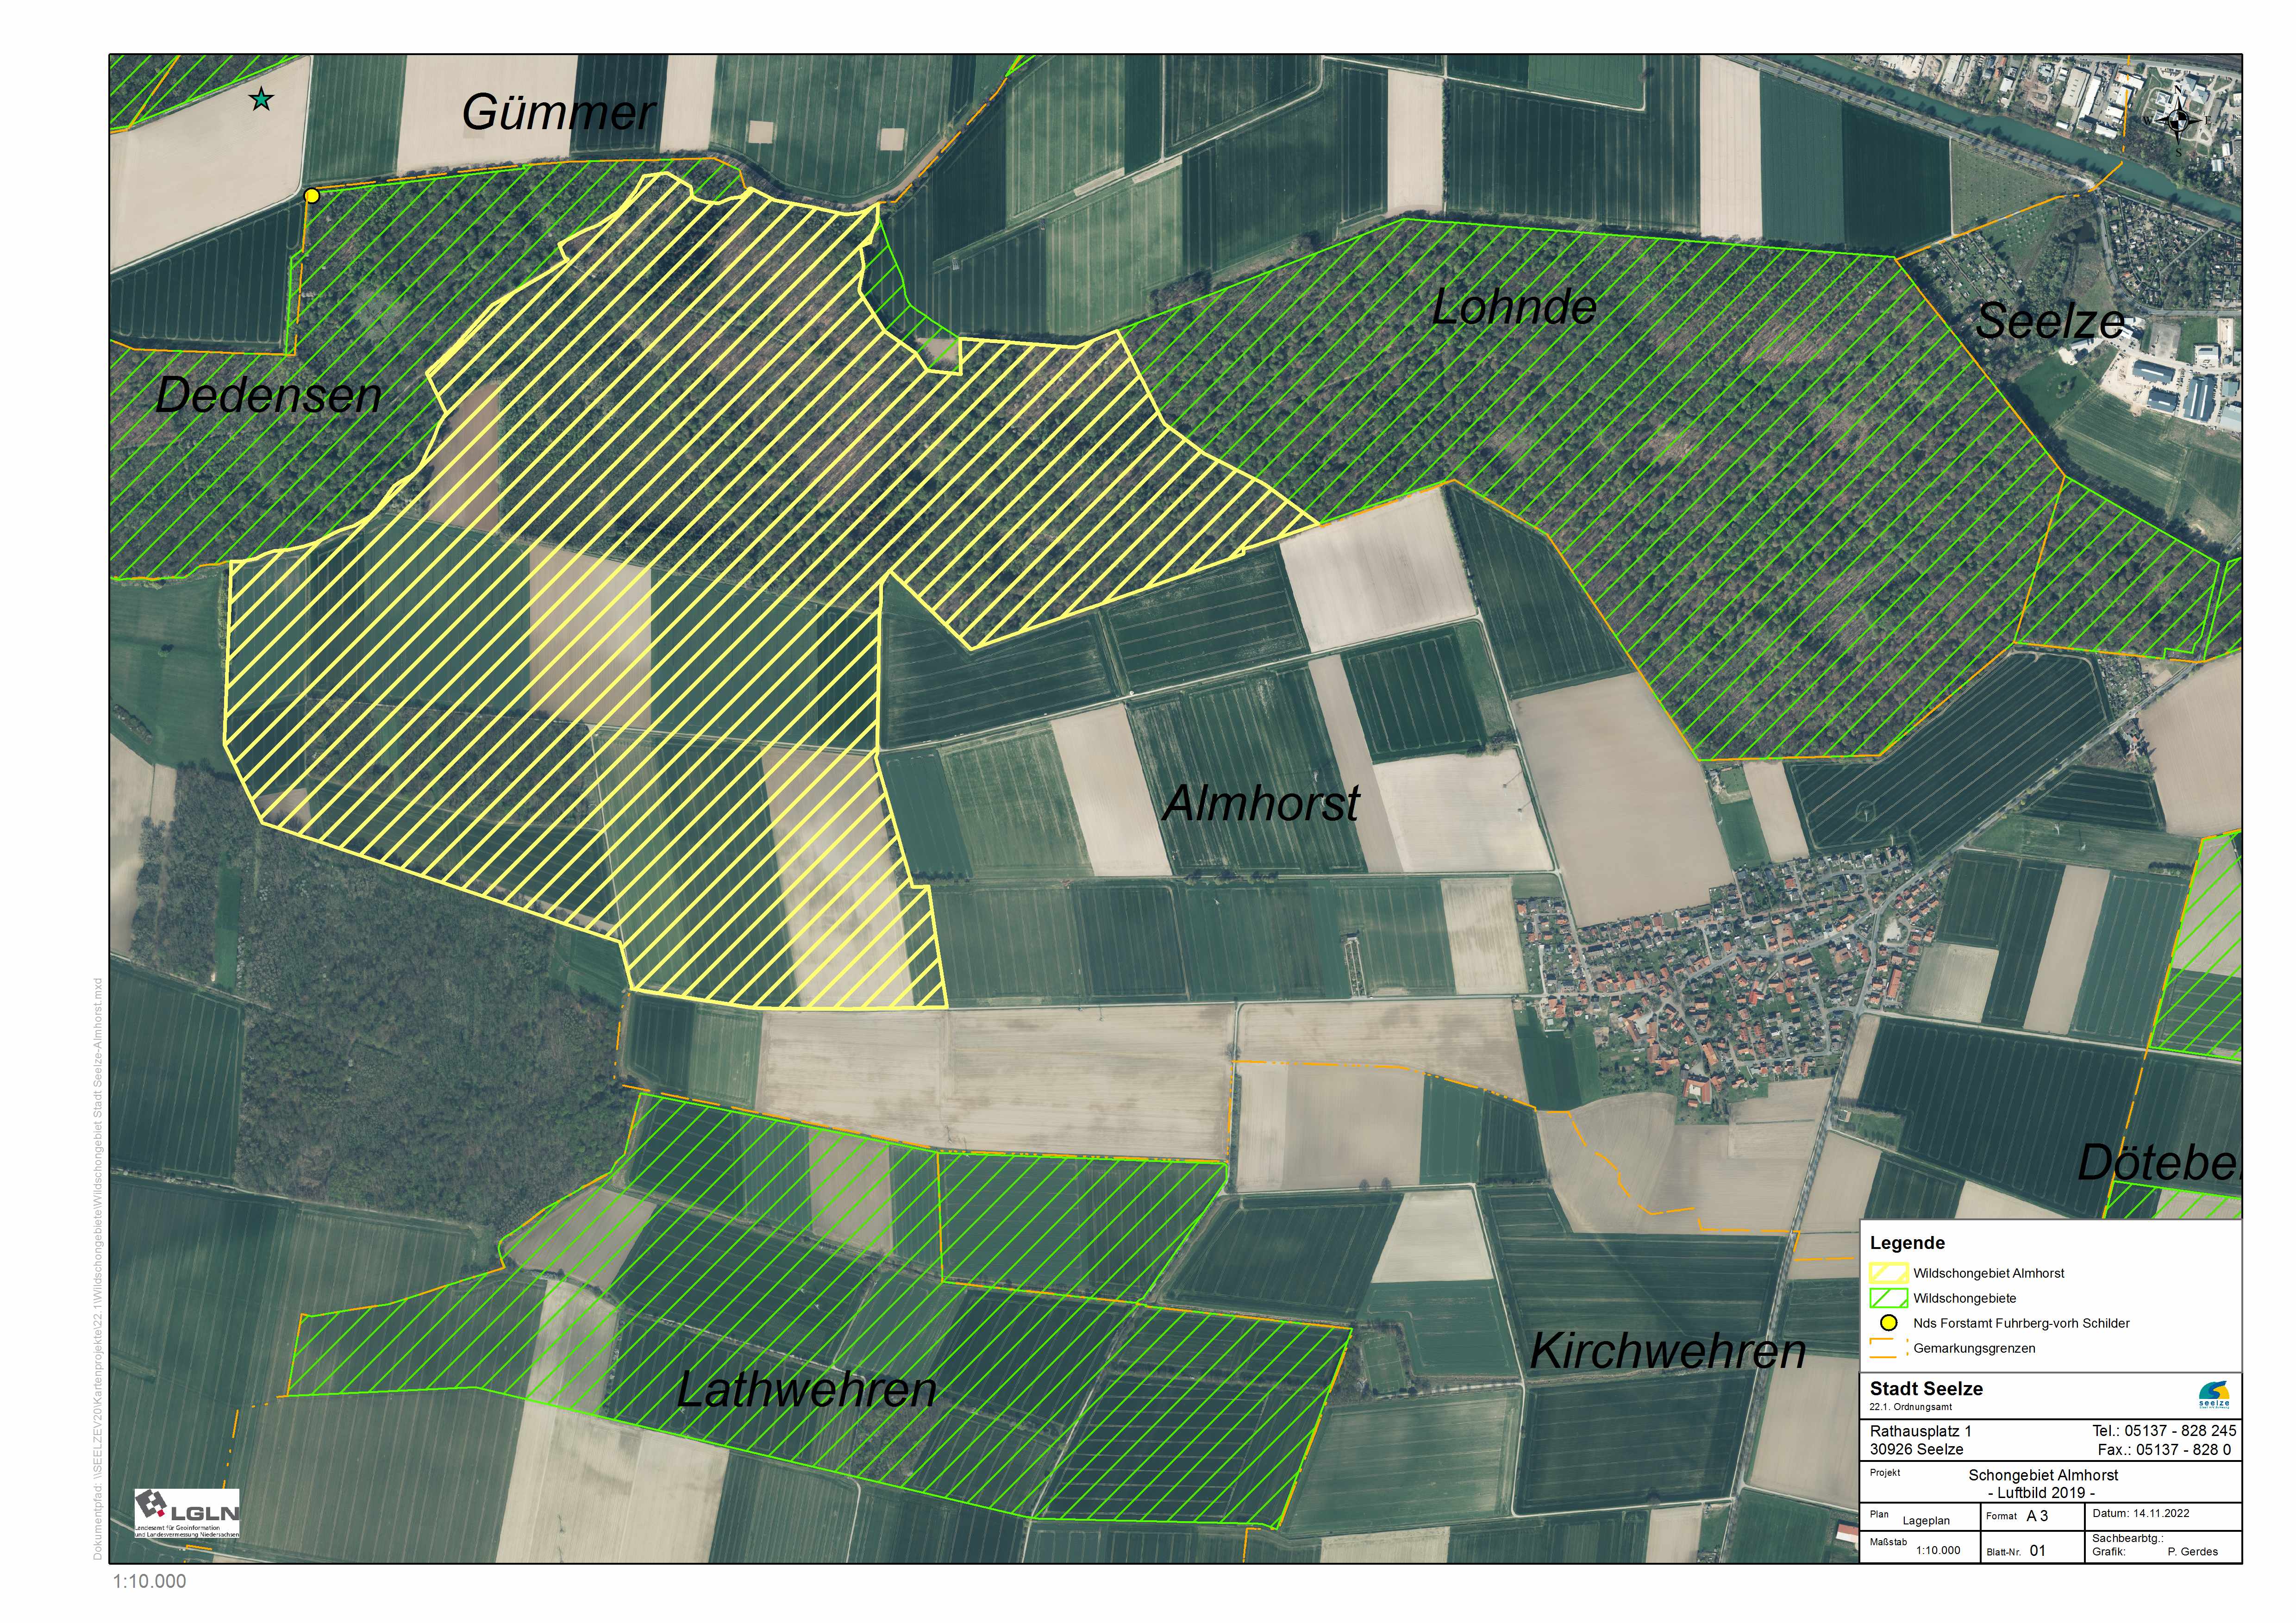The image size is (2296, 1623).
Task: Click the 1:10.000 scale text below the map
Action: [149, 1581]
